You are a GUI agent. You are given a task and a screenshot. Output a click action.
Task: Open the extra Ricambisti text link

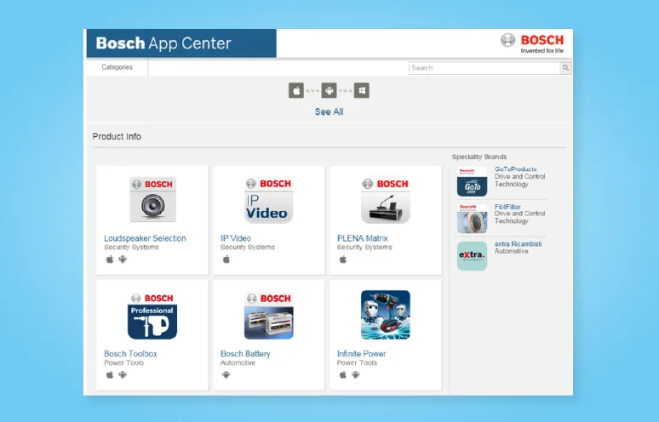pyautogui.click(x=519, y=243)
